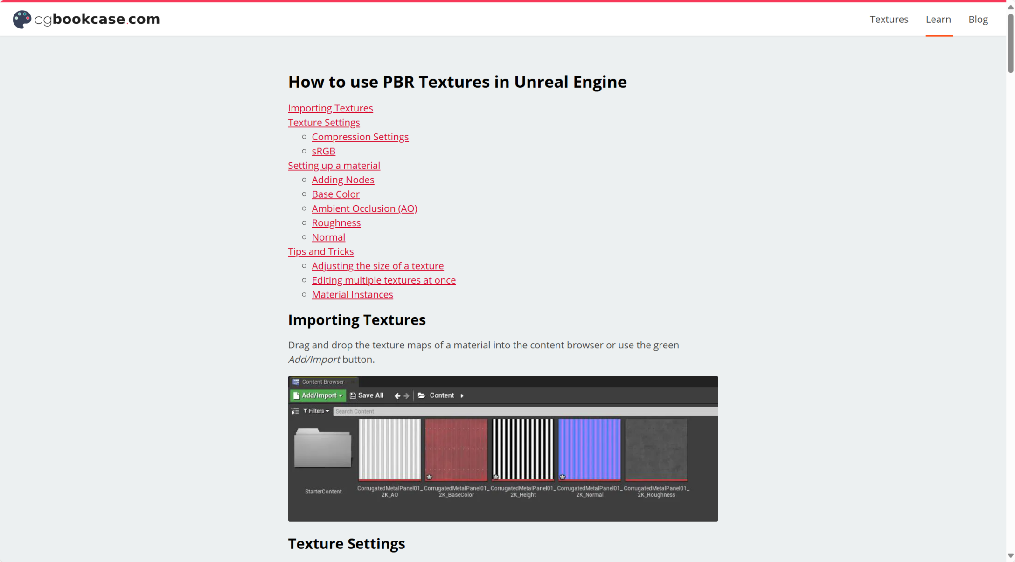Follow the Material Instances link
Screen dimensions: 1015x562
coord(352,295)
